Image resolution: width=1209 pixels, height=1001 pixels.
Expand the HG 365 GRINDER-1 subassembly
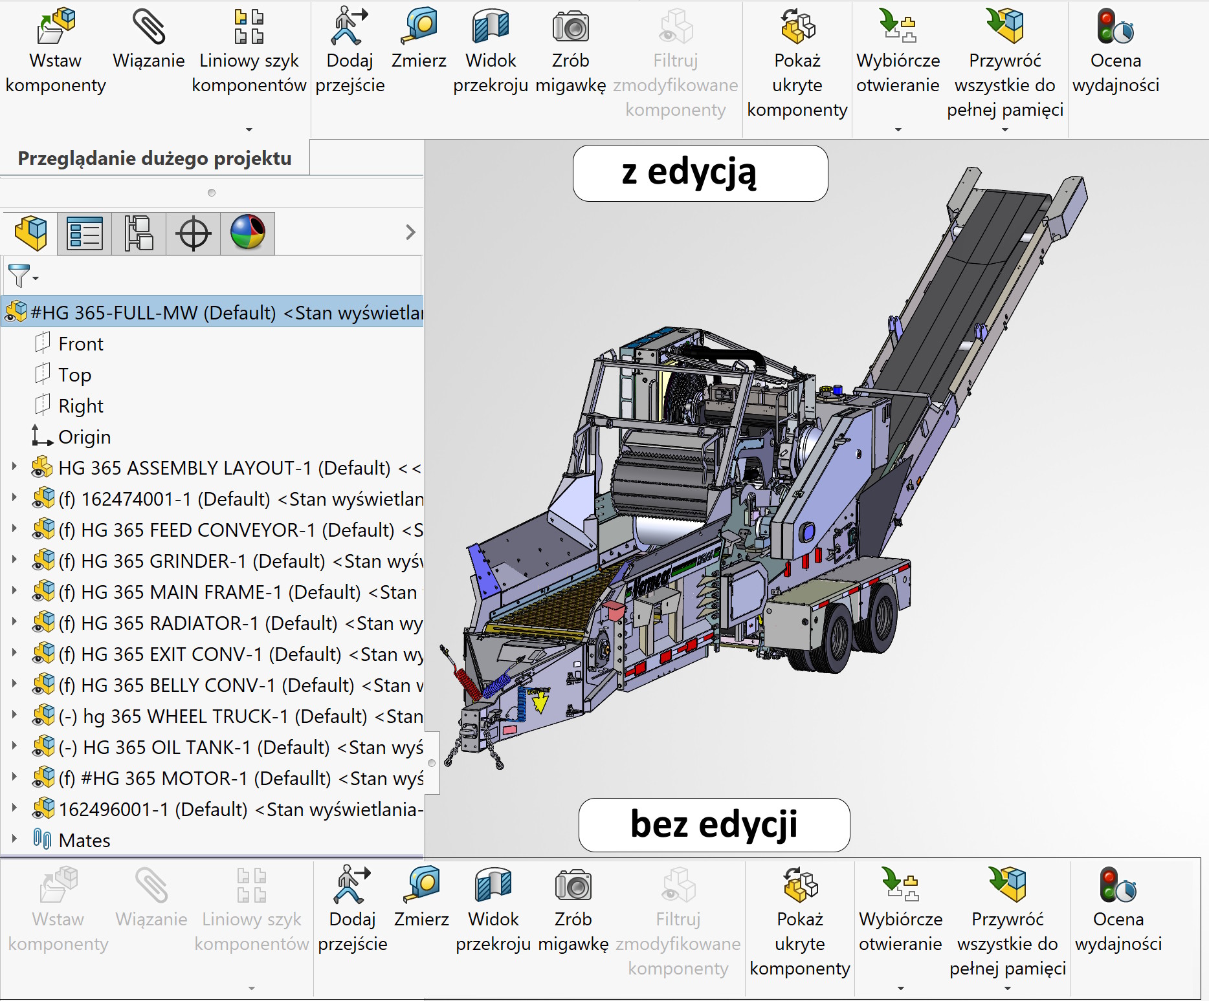point(14,561)
